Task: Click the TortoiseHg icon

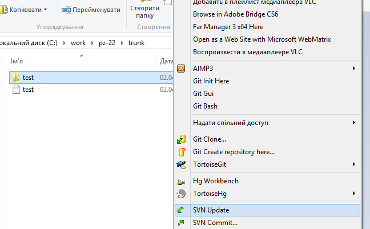Action: pos(181,194)
